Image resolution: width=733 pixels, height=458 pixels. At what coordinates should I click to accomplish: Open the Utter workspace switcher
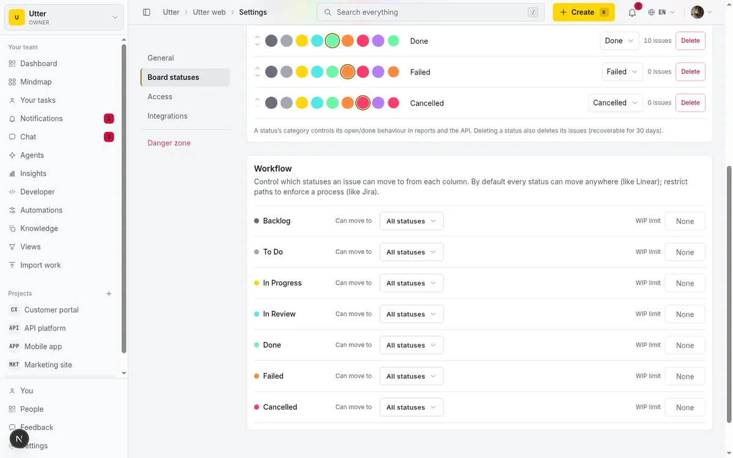pyautogui.click(x=64, y=18)
